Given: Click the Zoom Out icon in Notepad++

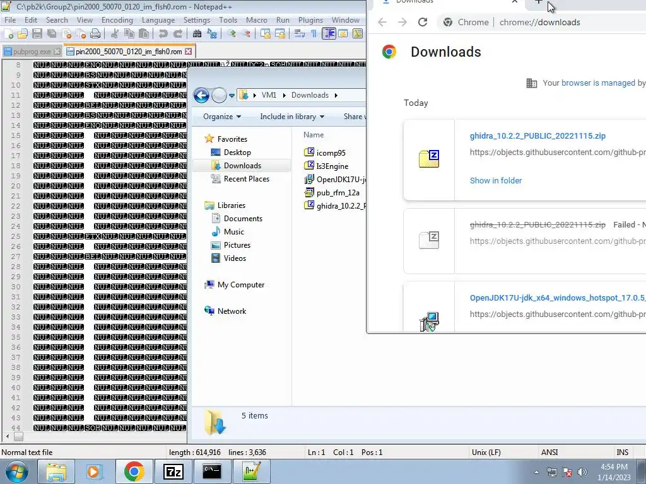Looking at the screenshot, I should click(246, 34).
